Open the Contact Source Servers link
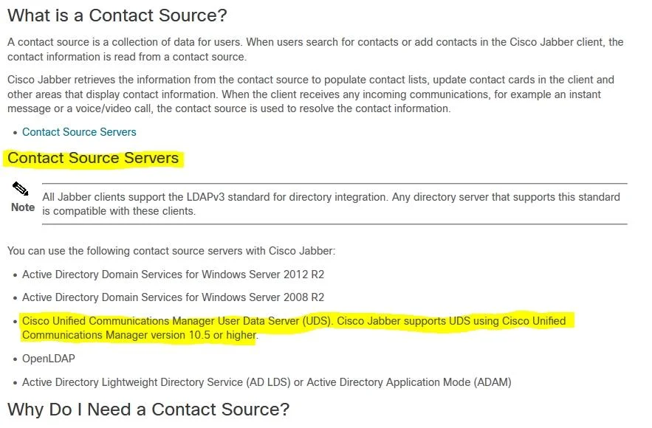This screenshot has width=652, height=428. (x=79, y=132)
